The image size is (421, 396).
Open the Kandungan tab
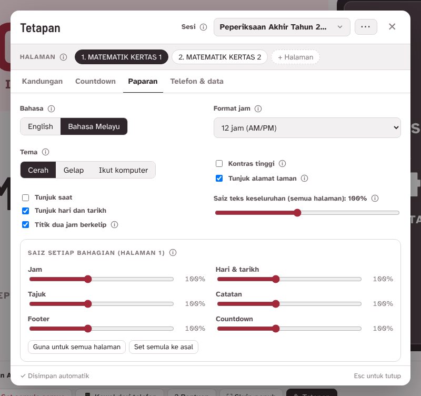tap(42, 82)
